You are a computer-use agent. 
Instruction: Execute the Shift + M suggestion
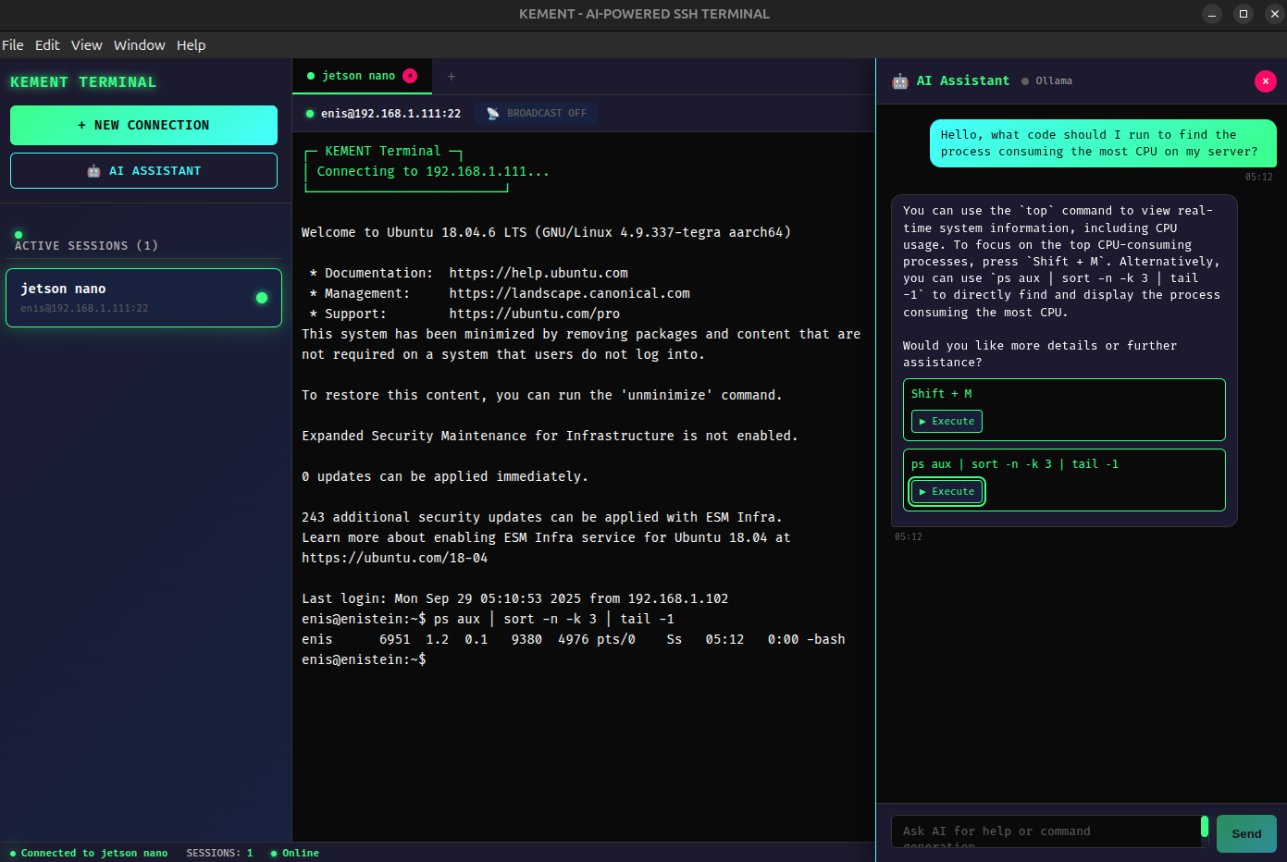click(x=947, y=422)
